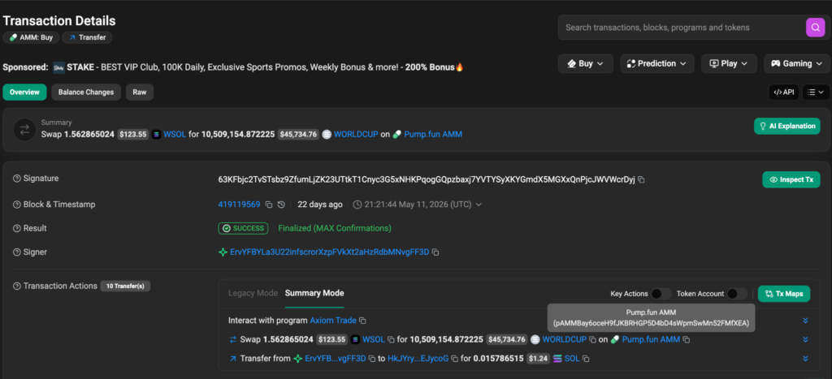Screen dimensions: 832x379
Task: Open WORLDCUP token link in Summary
Action: tap(356, 135)
